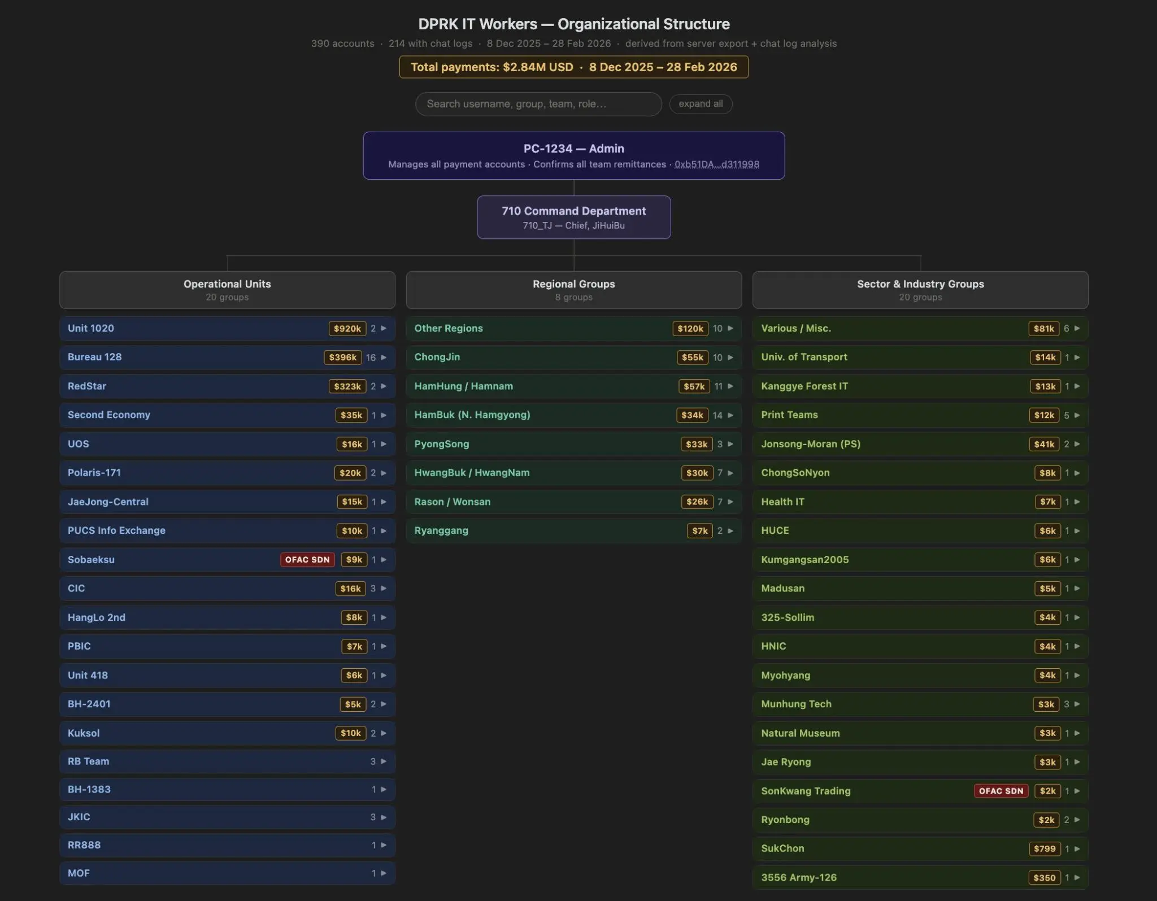Viewport: 1157px width, 901px height.
Task: Expand the Print Teams group
Action: point(1076,415)
